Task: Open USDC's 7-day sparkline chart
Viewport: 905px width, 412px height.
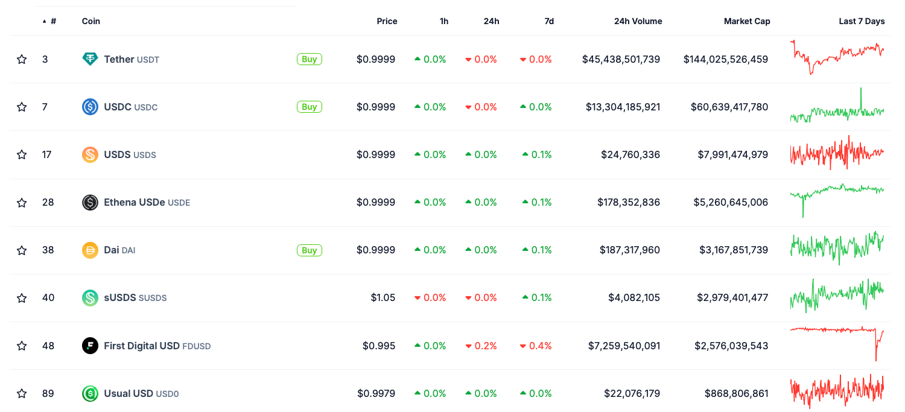Action: [x=837, y=106]
